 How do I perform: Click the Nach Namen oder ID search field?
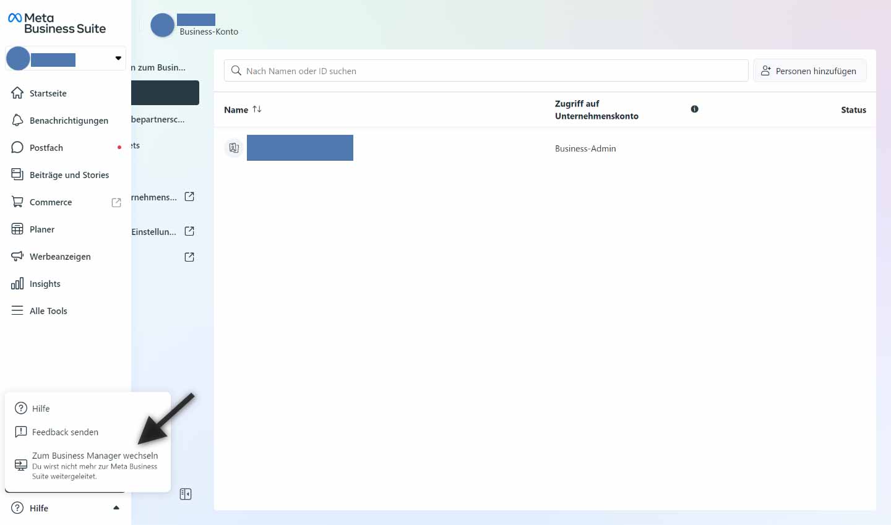(x=486, y=71)
